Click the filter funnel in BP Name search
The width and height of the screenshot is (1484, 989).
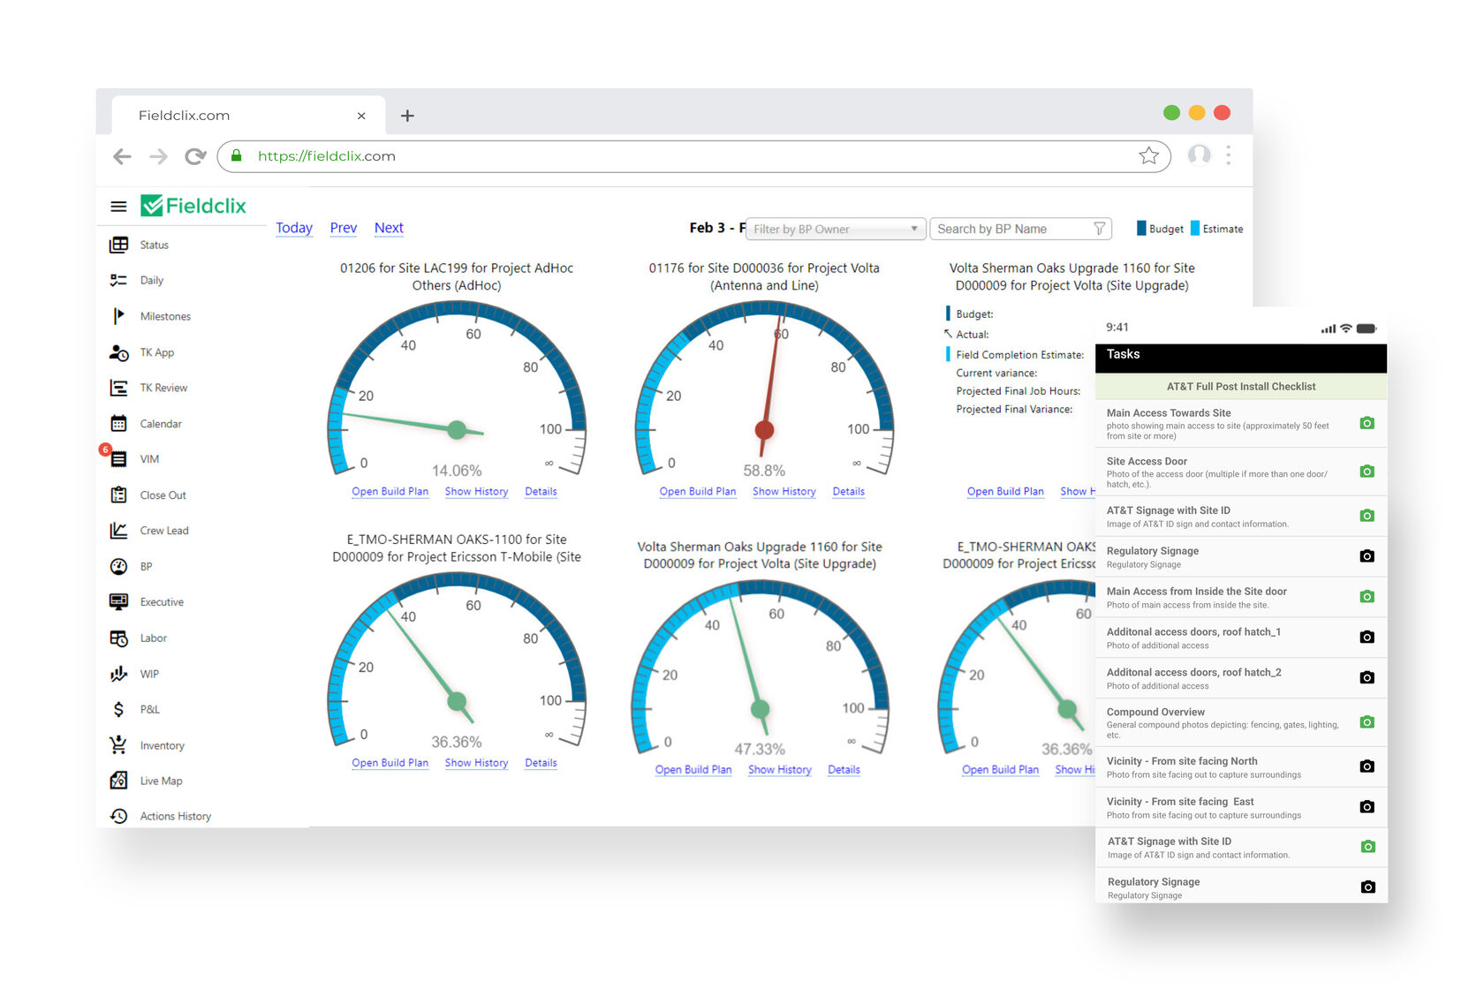pyautogui.click(x=1099, y=229)
